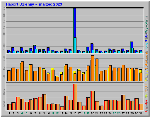The width and height of the screenshot is (150, 117).
Task: Click the blue Pliki bar for day 29
Action: tap(132, 45)
